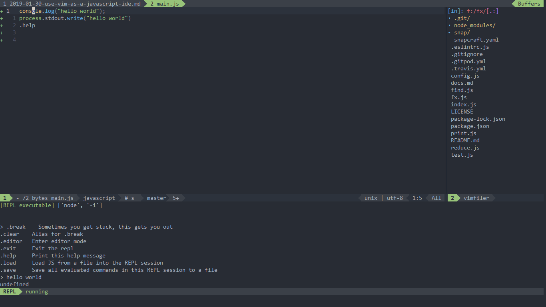The image size is (546, 307).
Task: Expand the node_modules/ folder arrow
Action: (x=449, y=25)
